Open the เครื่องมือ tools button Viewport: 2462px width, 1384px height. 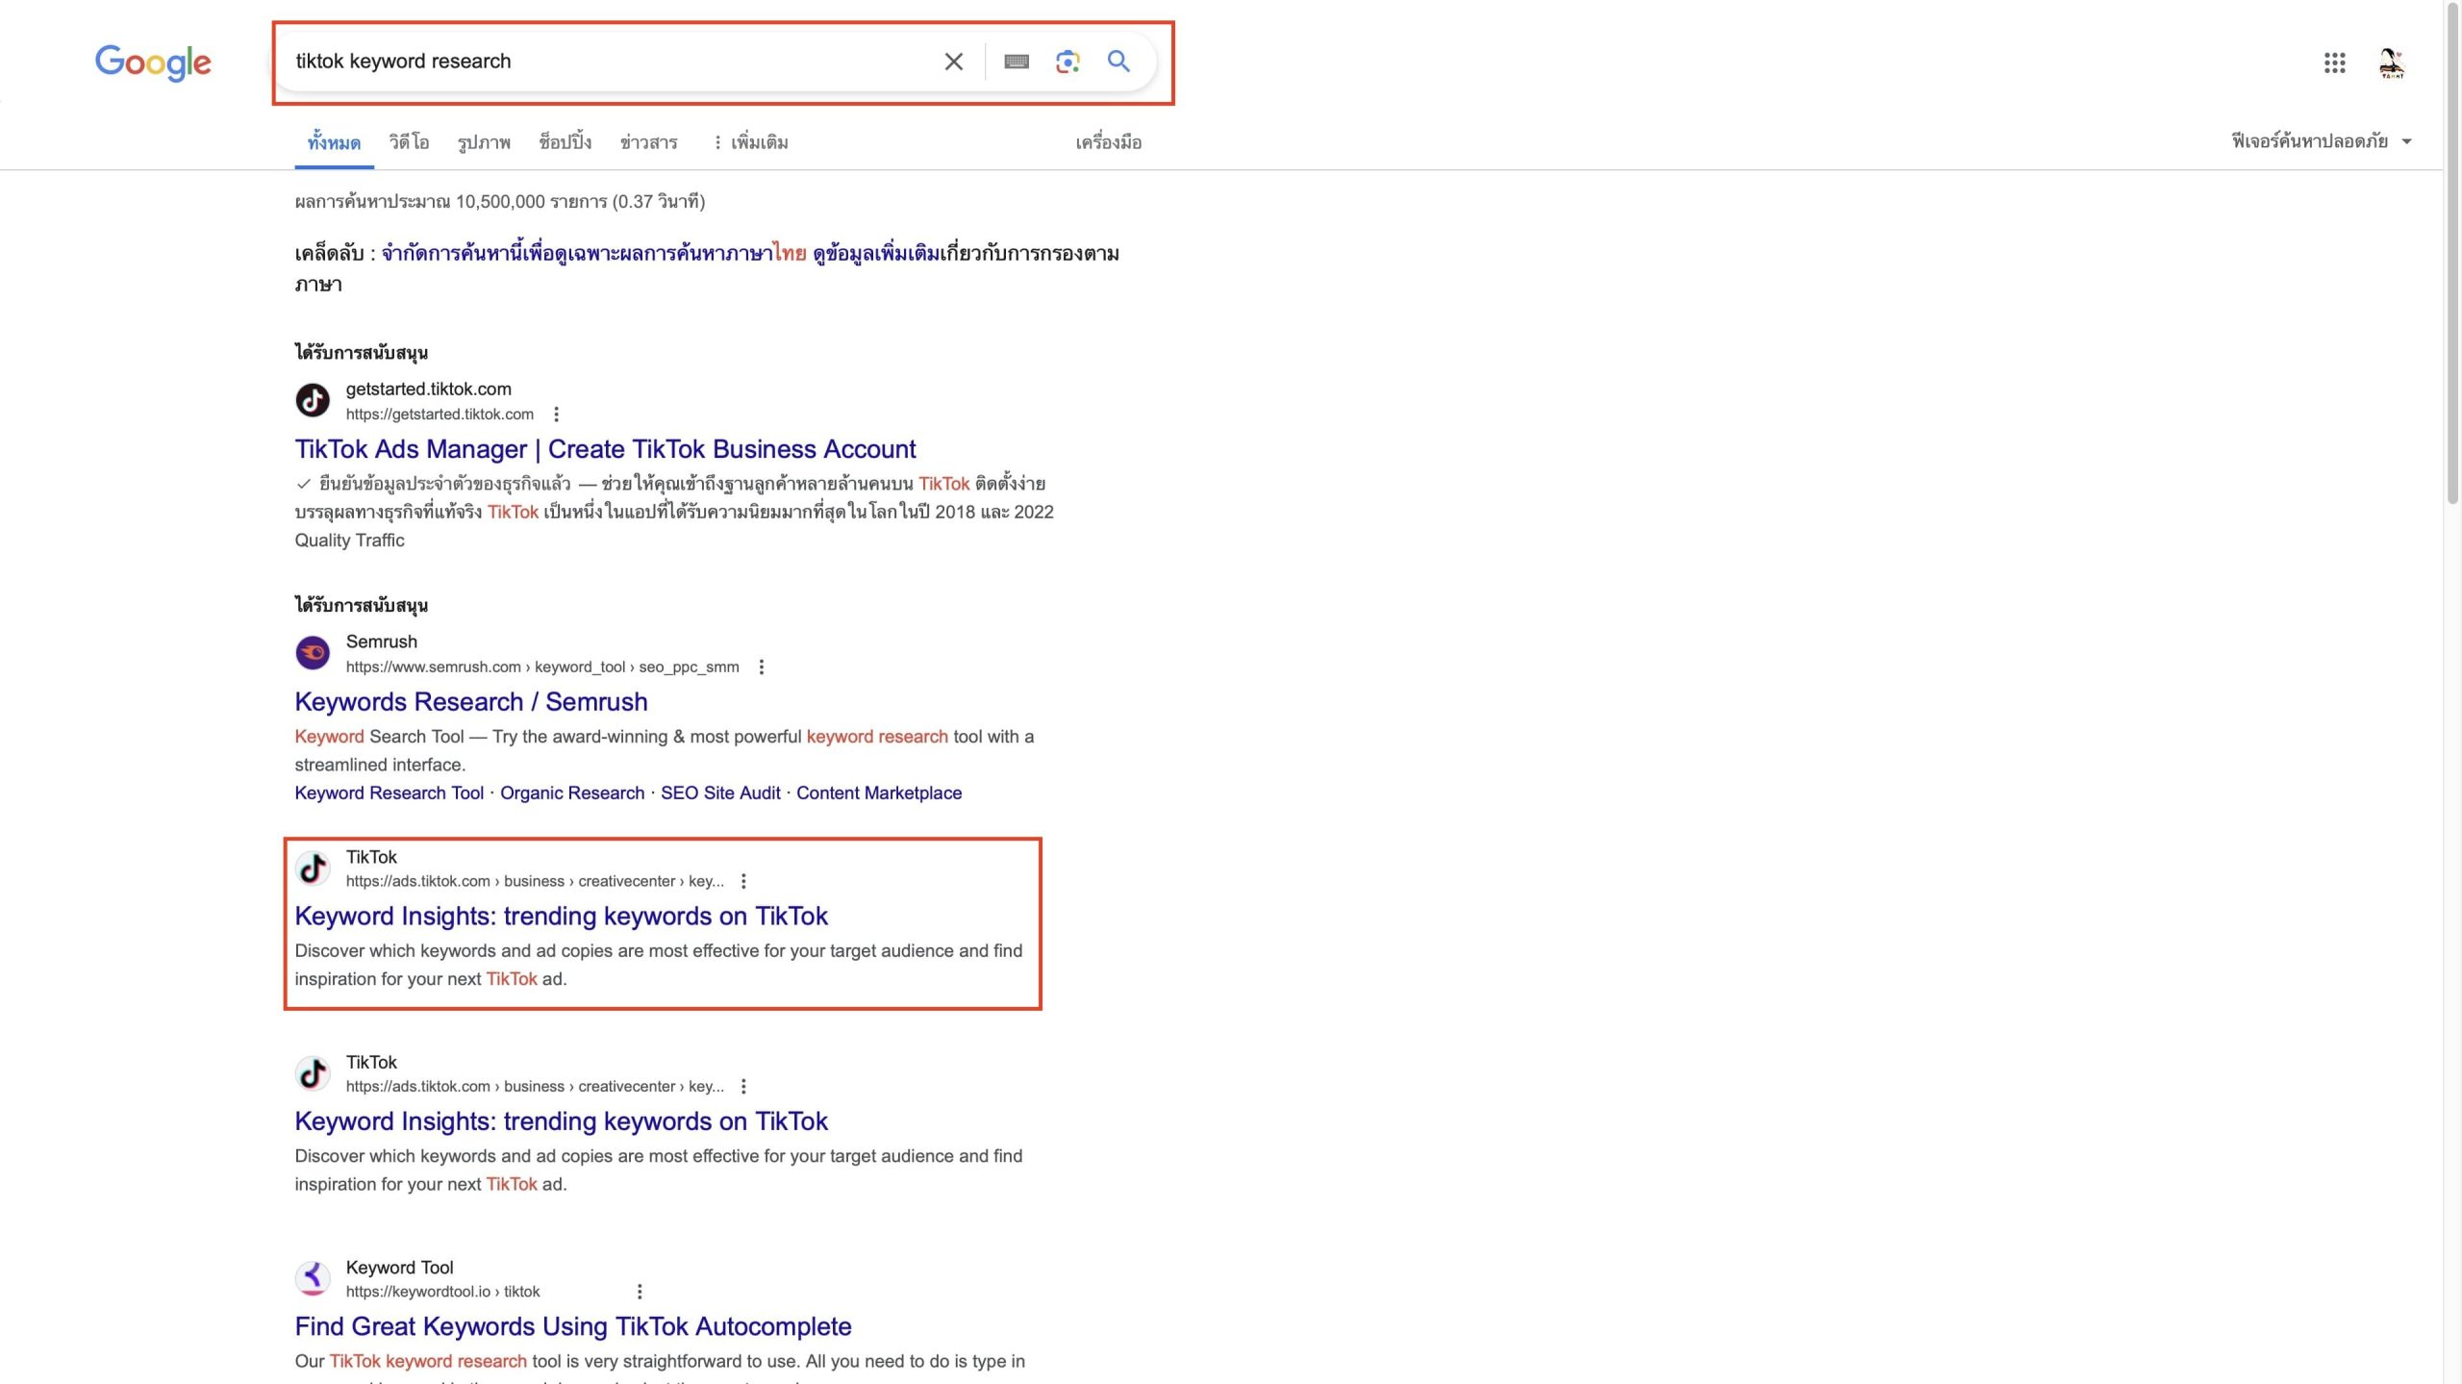pos(1108,142)
